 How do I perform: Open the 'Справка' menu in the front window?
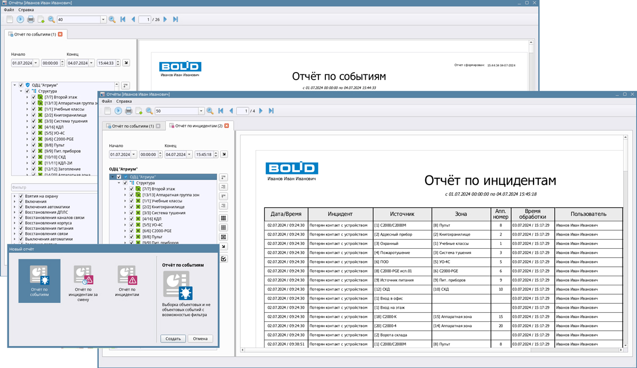(x=124, y=101)
